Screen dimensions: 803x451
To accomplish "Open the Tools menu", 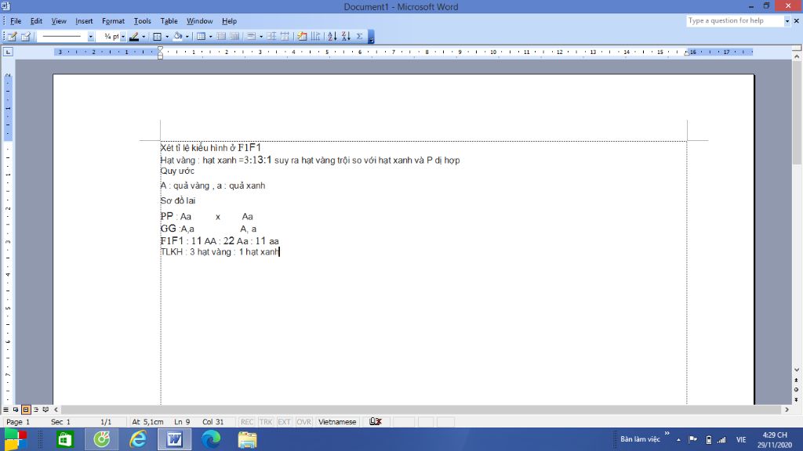I will click(143, 21).
